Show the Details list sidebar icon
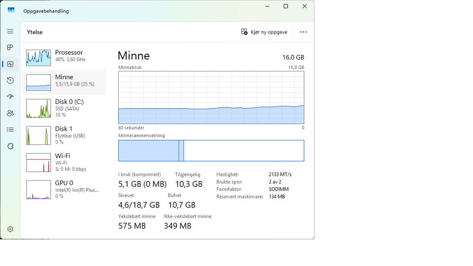This screenshot has height=266, width=473. tap(10, 130)
